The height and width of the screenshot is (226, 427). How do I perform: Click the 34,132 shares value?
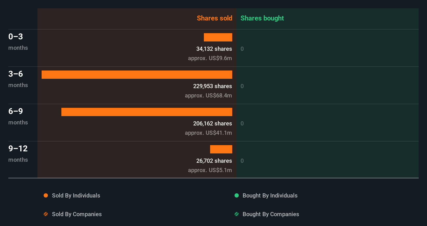(214, 49)
